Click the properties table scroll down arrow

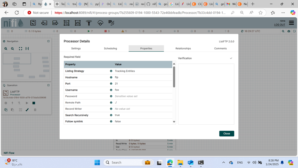click(x=174, y=122)
